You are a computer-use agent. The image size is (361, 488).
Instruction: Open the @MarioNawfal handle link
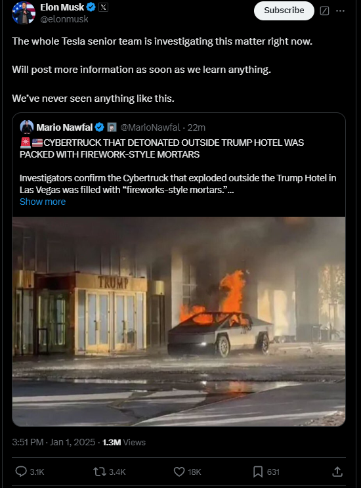[x=150, y=127]
